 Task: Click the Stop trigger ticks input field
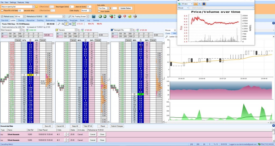click(71, 7)
